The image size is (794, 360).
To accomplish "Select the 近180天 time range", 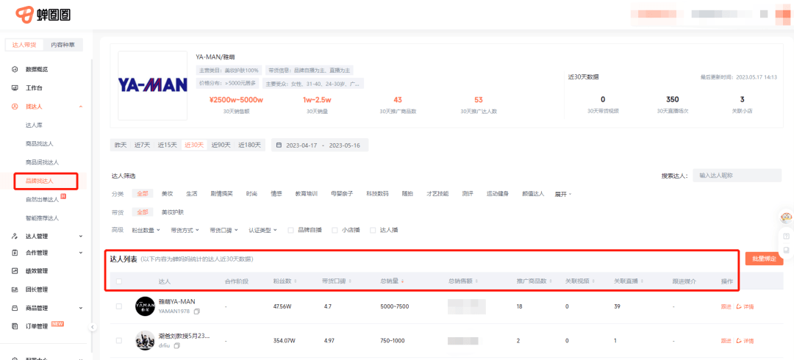I will click(x=250, y=145).
